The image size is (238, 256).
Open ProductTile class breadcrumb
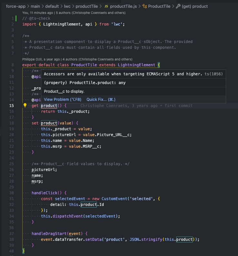[x=159, y=6]
